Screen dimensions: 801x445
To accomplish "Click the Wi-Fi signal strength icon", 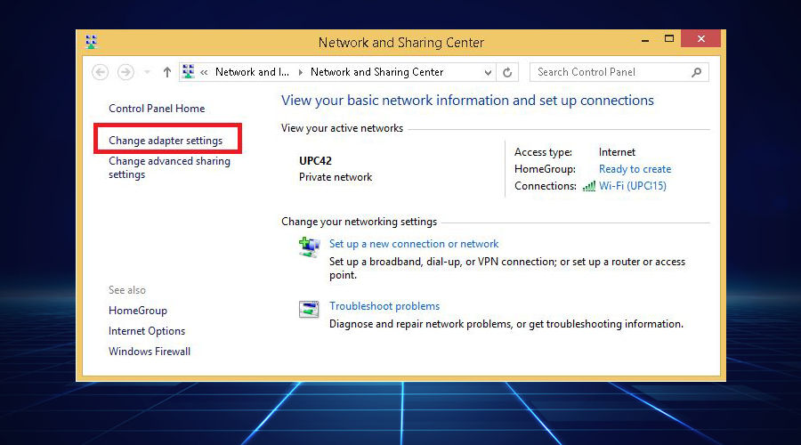I will coord(589,186).
